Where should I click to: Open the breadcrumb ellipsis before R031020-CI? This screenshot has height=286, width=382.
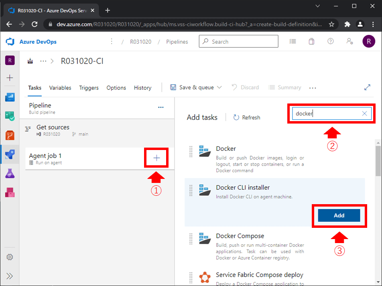click(43, 61)
